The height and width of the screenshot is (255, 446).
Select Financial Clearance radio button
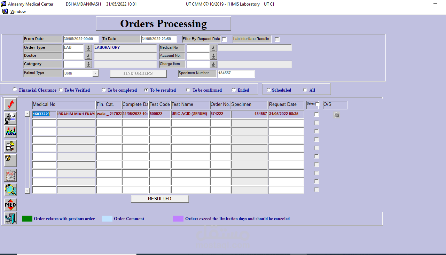coord(15,90)
